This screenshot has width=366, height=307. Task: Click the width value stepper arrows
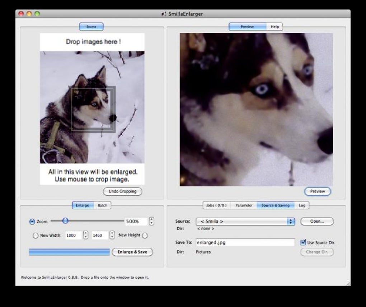[85, 235]
